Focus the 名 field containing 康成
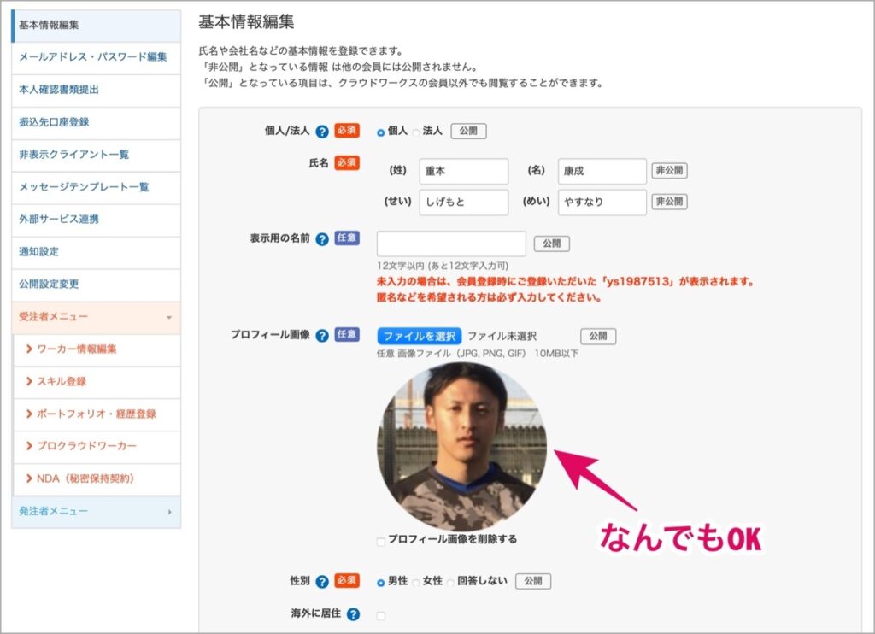This screenshot has width=875, height=634. (x=602, y=172)
